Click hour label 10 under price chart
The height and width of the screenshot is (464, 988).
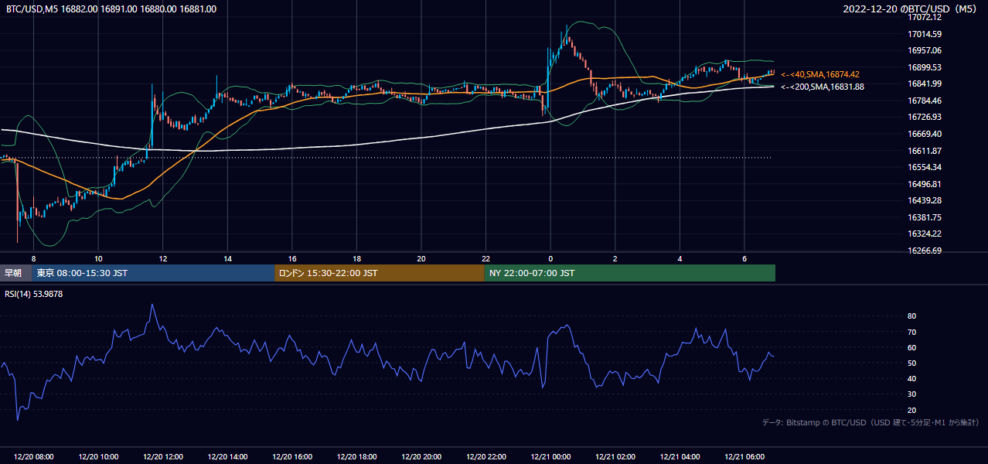coord(98,258)
